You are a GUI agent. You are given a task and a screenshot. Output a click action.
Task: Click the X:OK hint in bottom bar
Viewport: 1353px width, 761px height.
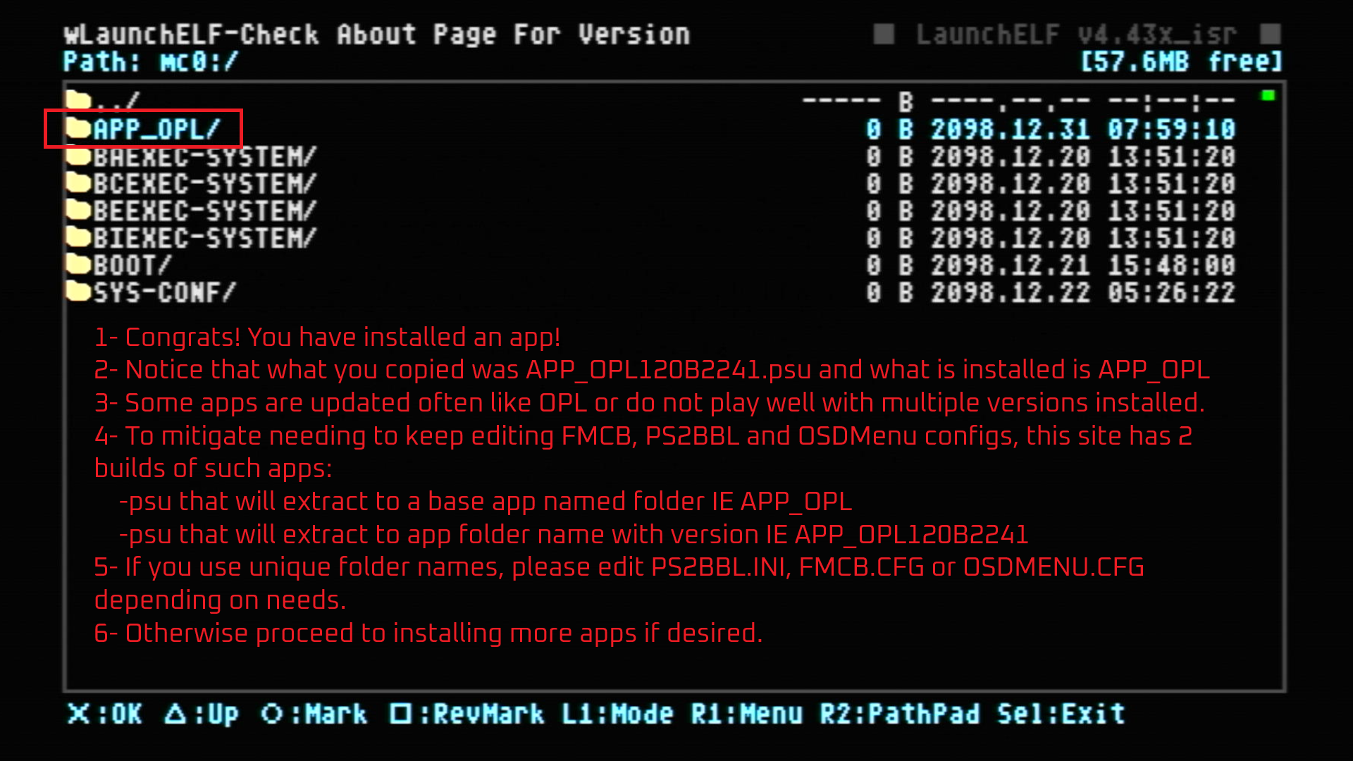click(x=104, y=714)
